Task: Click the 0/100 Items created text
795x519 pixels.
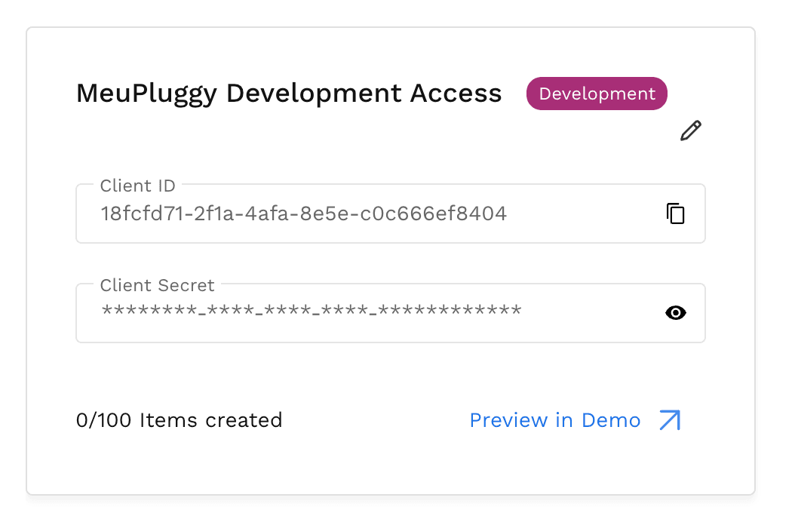Action: click(179, 420)
